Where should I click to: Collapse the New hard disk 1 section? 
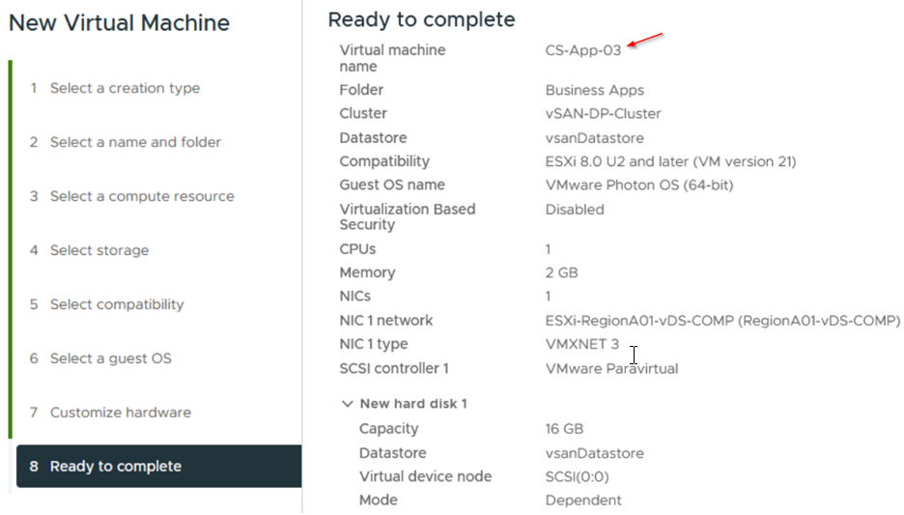point(347,404)
